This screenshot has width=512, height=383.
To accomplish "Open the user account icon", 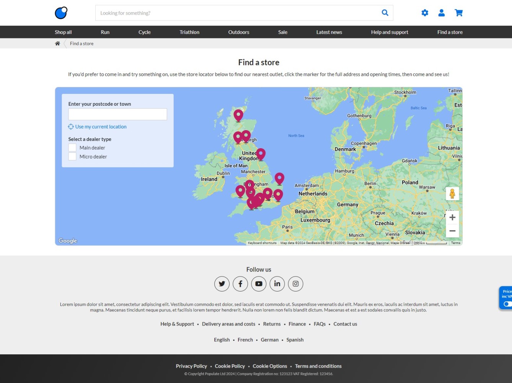I will (441, 13).
